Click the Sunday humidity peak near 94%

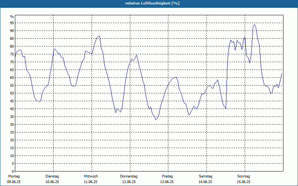[254, 25]
